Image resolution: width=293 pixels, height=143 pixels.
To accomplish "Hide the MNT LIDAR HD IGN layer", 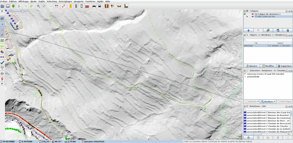I will point(253,17).
